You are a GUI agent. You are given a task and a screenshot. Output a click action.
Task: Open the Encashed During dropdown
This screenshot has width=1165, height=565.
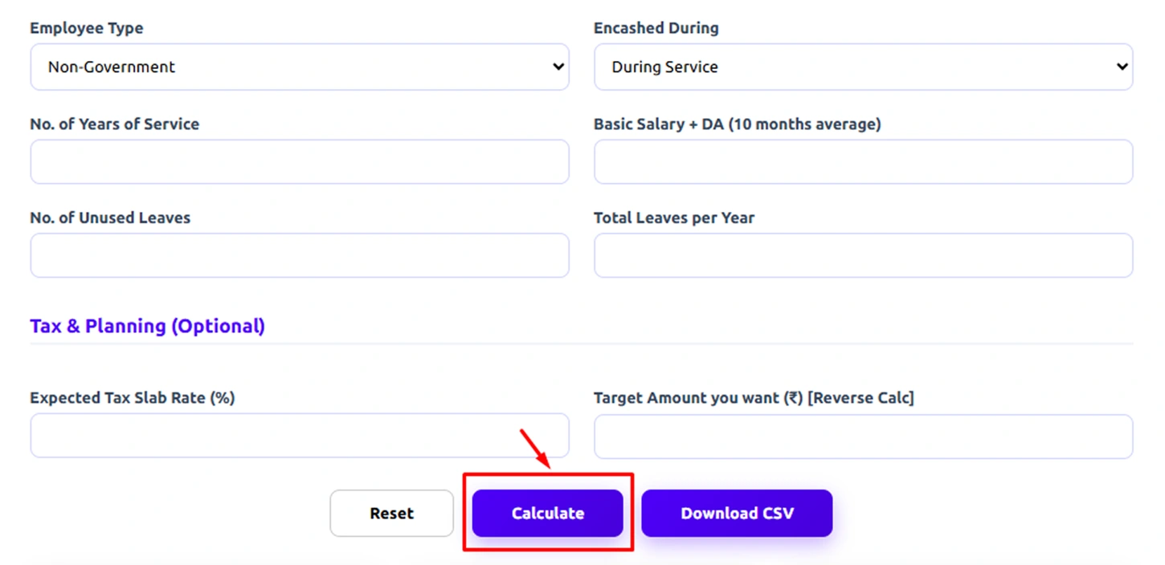[x=864, y=67]
